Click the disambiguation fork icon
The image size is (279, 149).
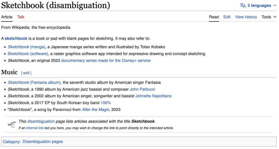point(12,124)
